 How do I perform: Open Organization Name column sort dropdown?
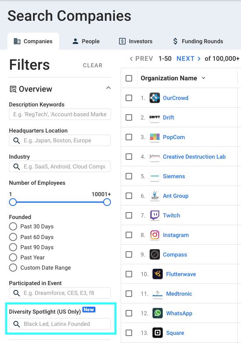[203, 78]
